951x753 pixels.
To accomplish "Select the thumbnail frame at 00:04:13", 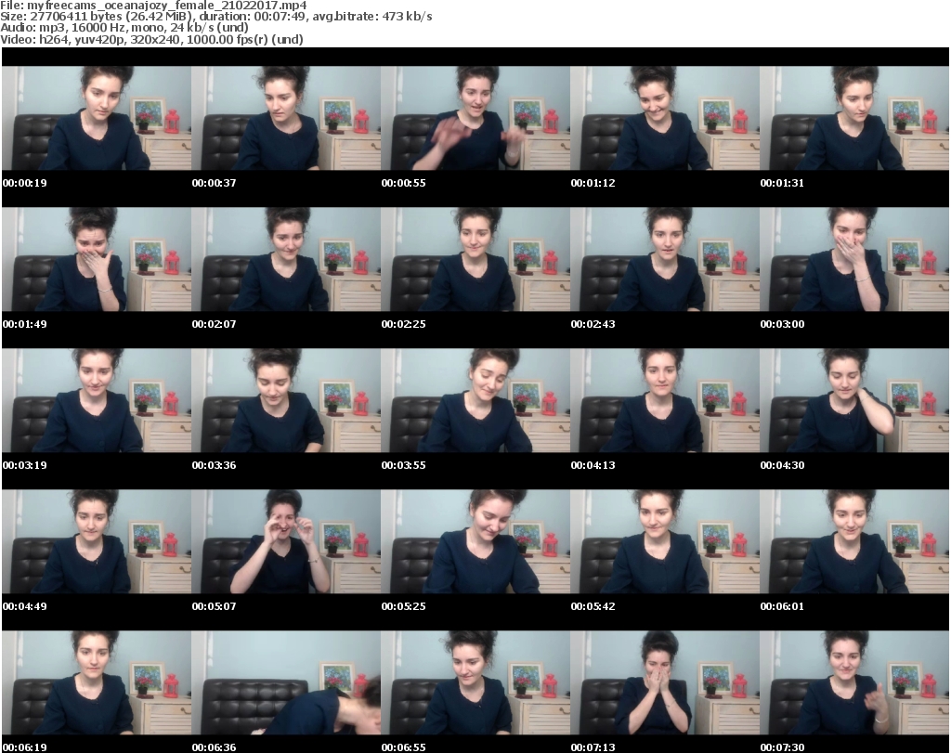I will point(664,401).
